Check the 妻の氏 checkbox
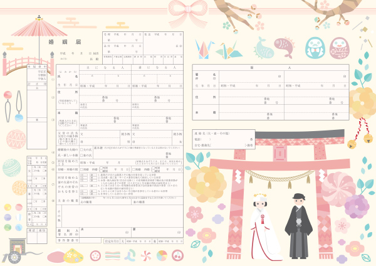The width and height of the screenshot is (376, 266). [x=81, y=155]
